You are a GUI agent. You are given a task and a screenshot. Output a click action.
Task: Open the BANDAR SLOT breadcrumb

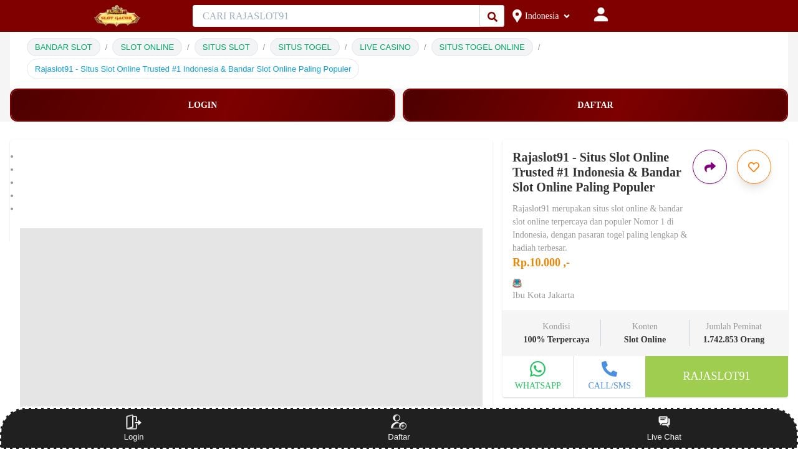64,47
